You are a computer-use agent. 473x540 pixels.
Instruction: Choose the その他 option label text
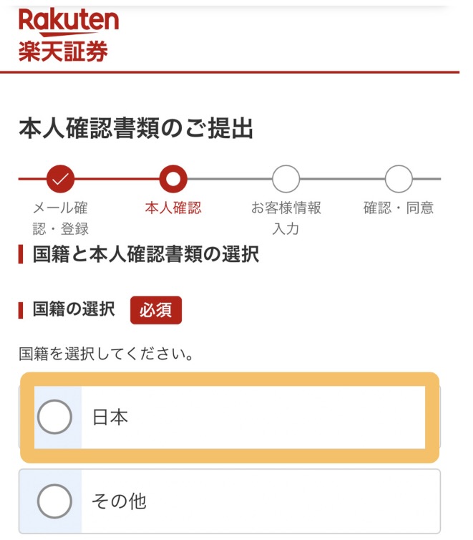point(120,501)
